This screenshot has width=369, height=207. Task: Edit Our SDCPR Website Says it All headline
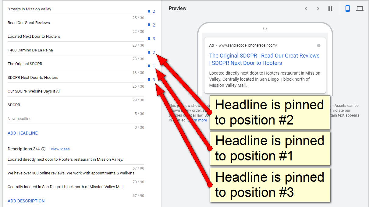coord(76,91)
